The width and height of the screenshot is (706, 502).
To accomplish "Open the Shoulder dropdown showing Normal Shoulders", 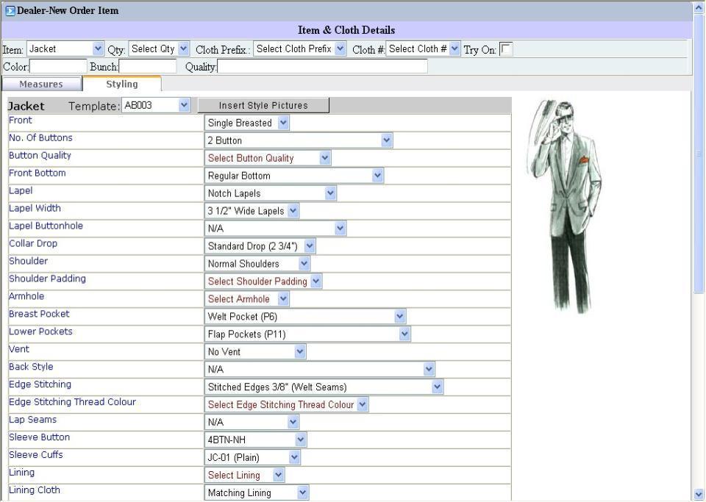I will (257, 263).
